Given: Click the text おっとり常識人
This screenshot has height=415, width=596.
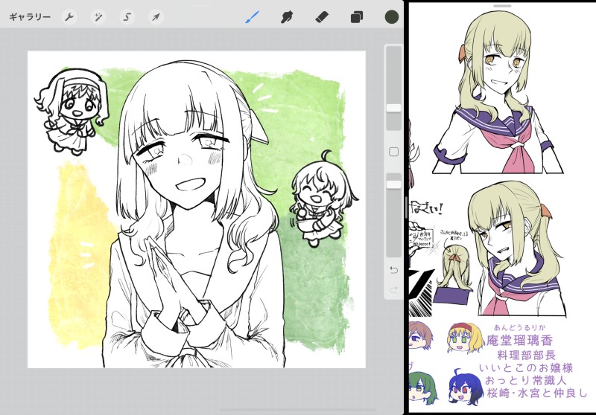Looking at the screenshot, I should pos(526,381).
